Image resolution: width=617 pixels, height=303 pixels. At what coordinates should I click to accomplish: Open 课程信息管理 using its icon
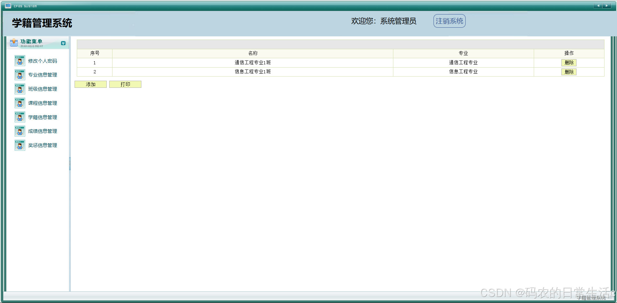(x=20, y=103)
